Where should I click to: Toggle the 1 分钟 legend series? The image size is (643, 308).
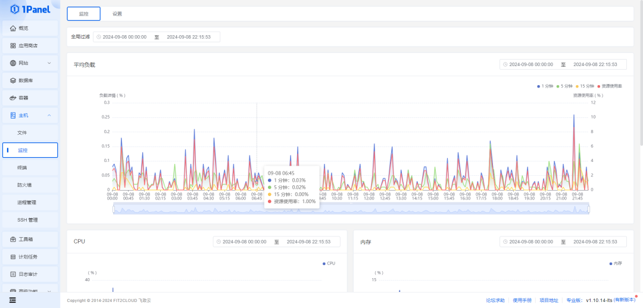point(544,86)
